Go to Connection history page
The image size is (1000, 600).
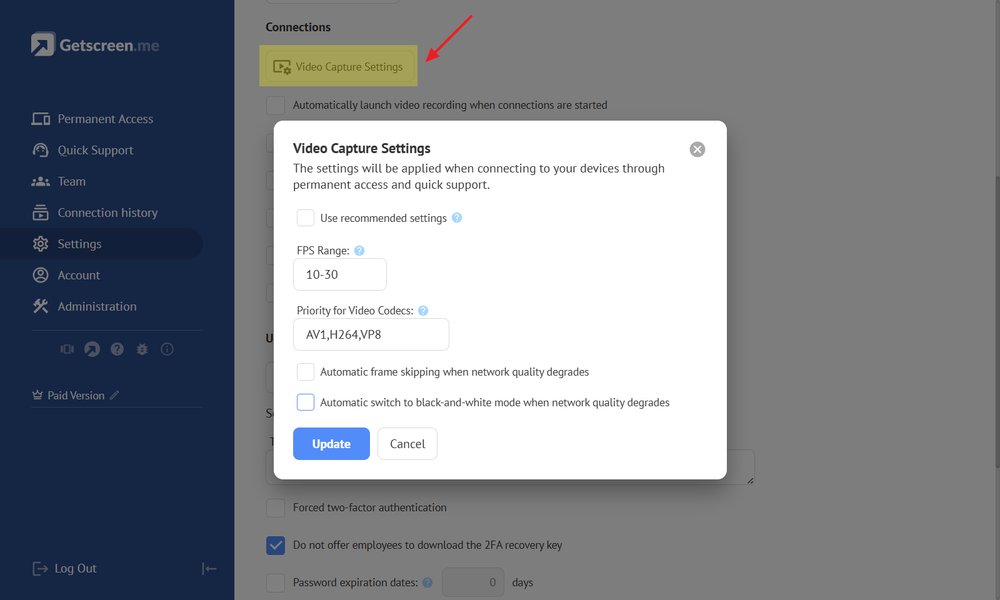click(107, 212)
